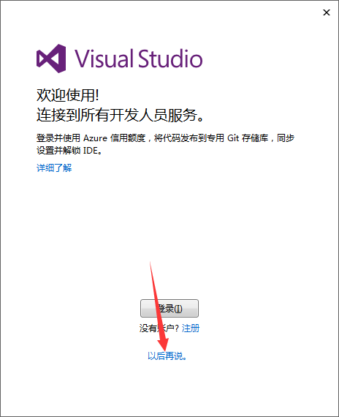Click the 没有账户? text label

click(159, 328)
